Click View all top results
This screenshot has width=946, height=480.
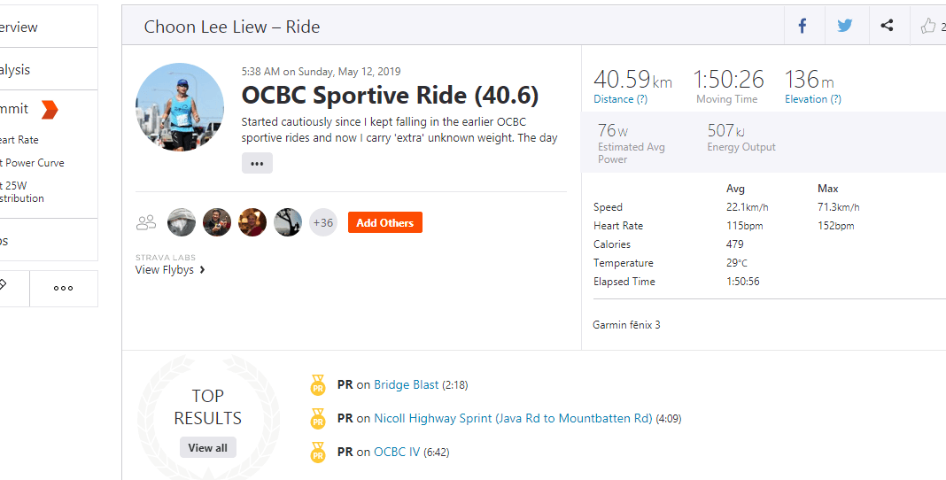tap(207, 448)
